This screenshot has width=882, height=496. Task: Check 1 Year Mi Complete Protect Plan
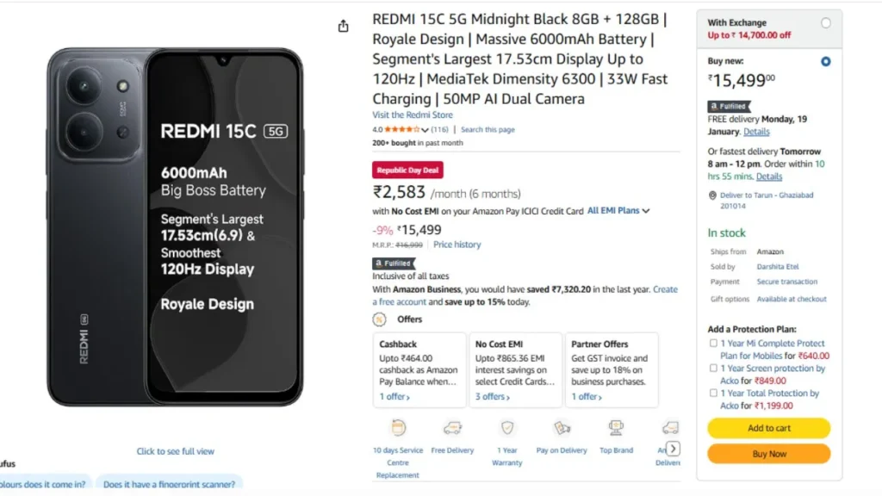pos(713,343)
